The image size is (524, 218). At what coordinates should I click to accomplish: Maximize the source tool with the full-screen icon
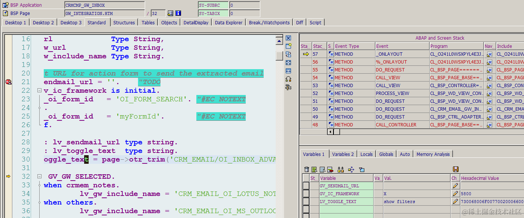click(288, 63)
